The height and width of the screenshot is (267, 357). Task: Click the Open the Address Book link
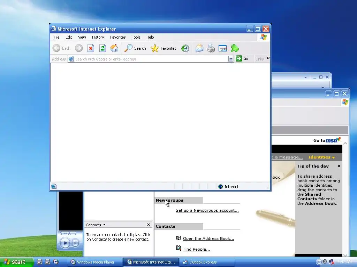208,238
